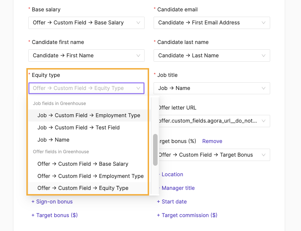Click the Equity type chevron arrow

pos(138,88)
